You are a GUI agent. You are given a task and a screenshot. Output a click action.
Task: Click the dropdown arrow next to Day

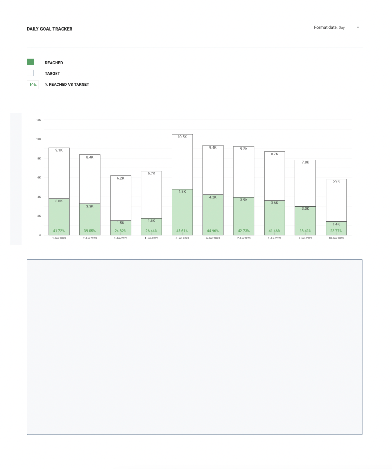click(x=358, y=28)
